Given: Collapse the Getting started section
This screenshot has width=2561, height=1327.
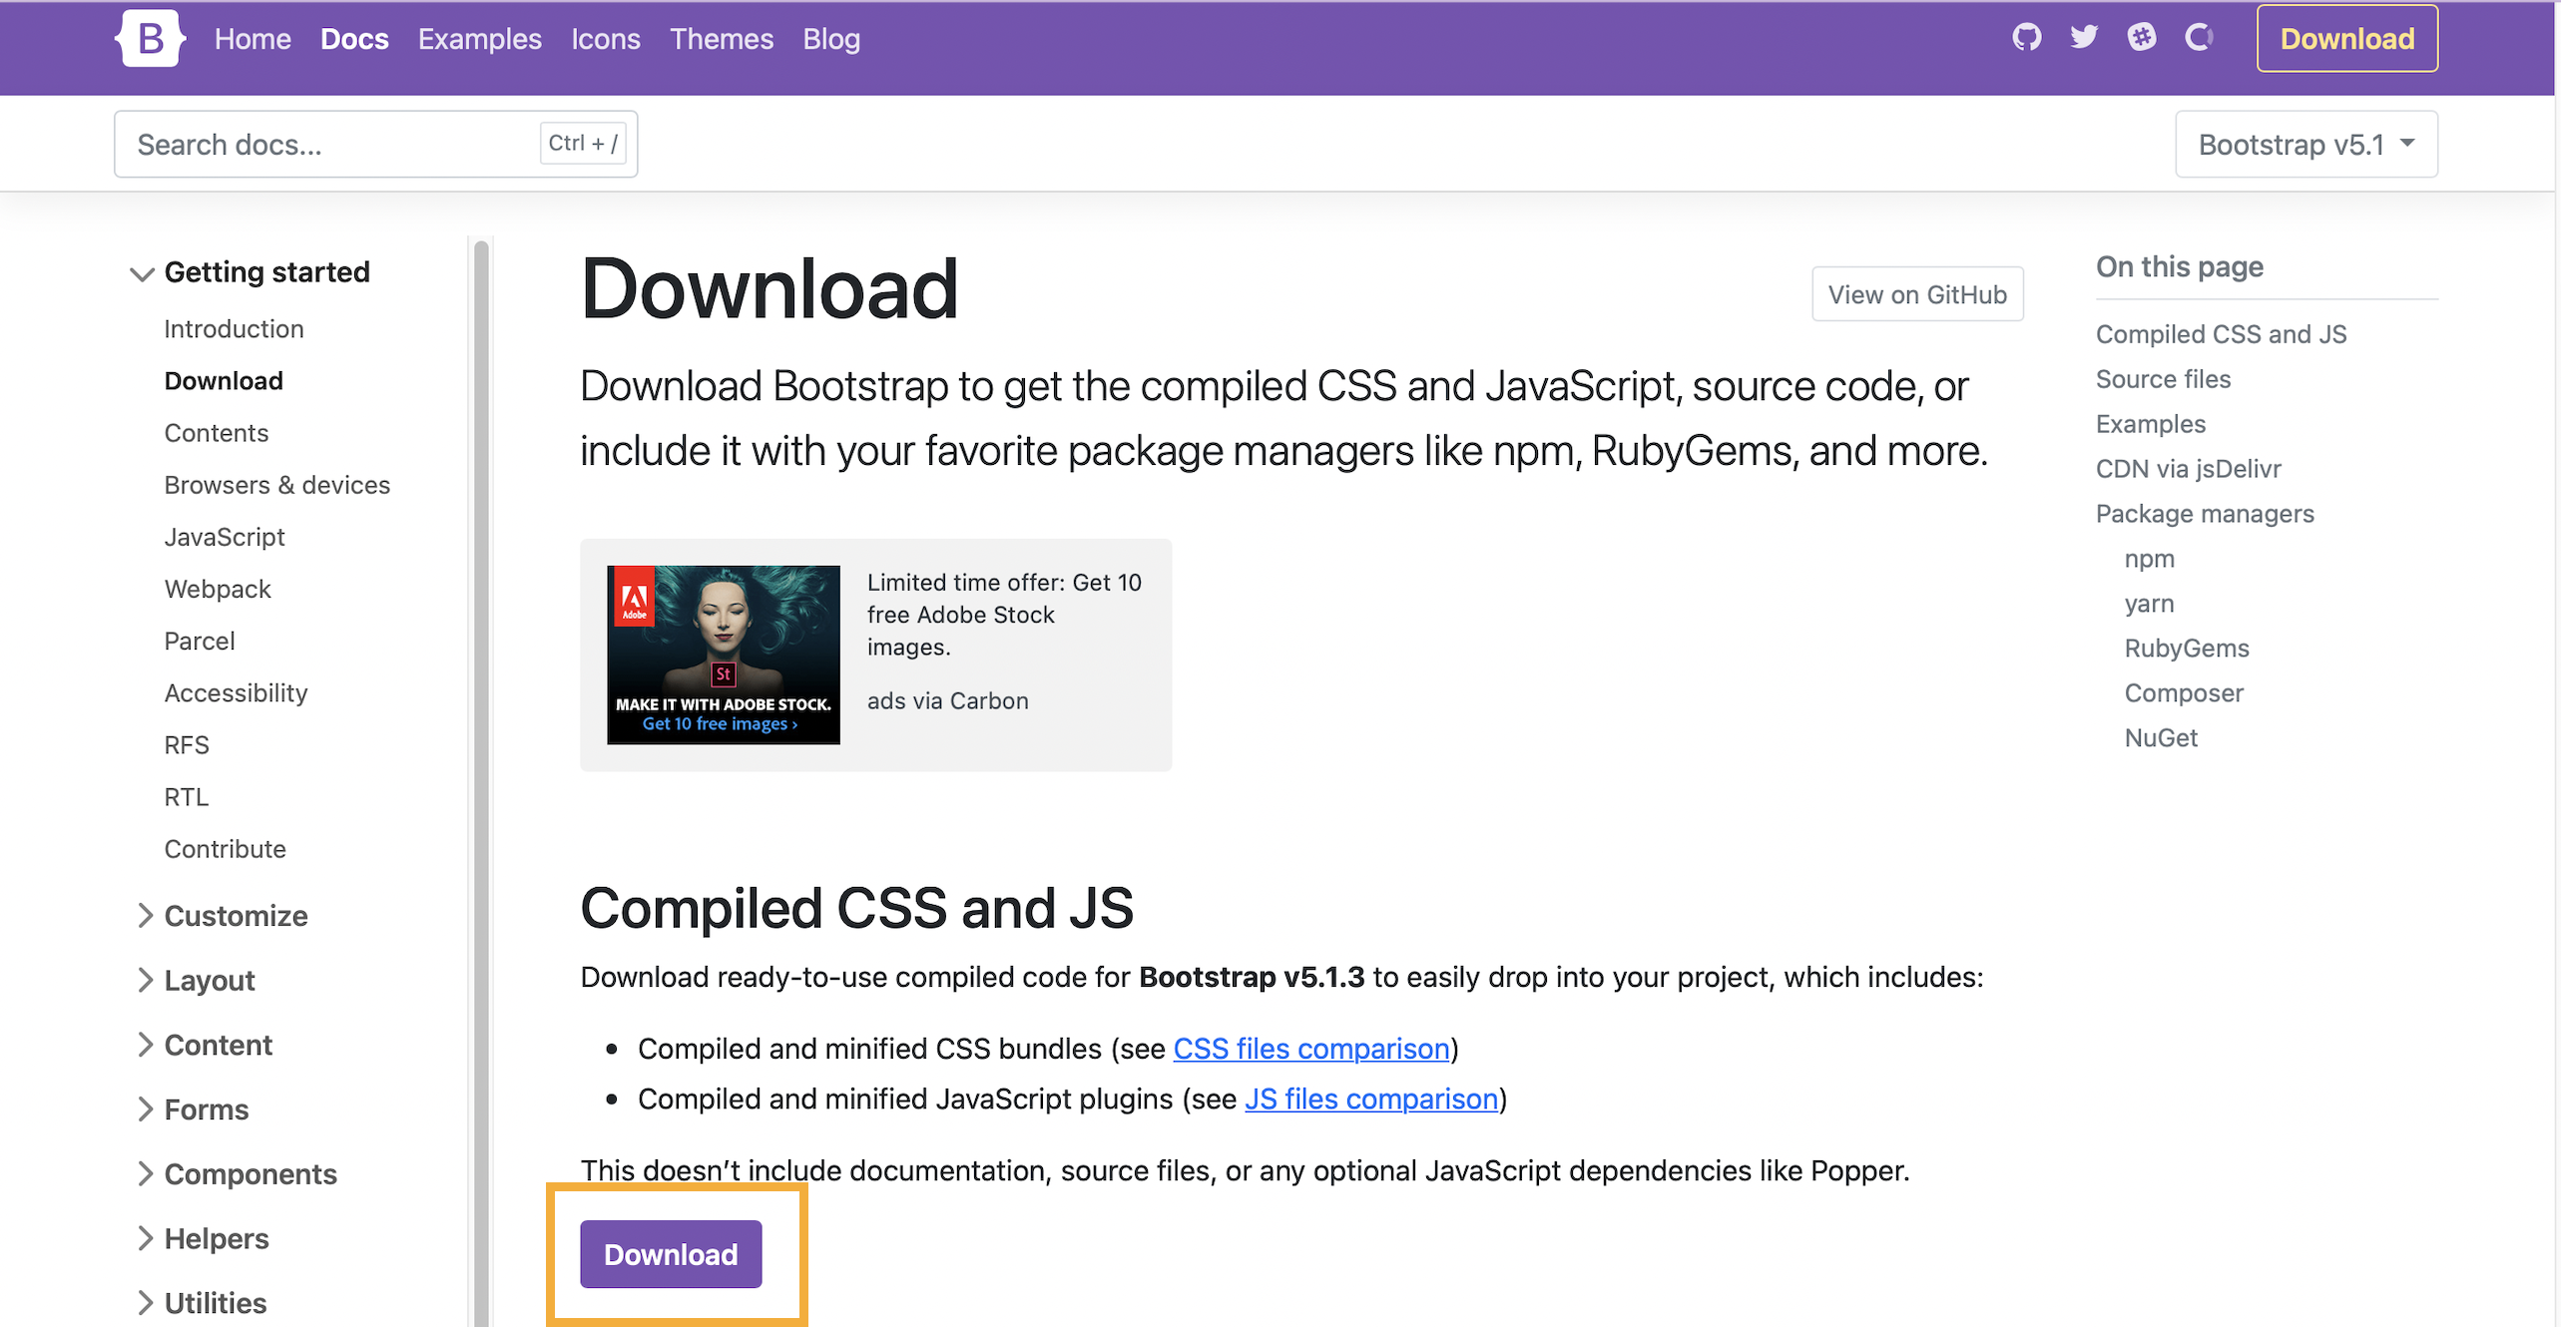Looking at the screenshot, I should pyautogui.click(x=250, y=272).
